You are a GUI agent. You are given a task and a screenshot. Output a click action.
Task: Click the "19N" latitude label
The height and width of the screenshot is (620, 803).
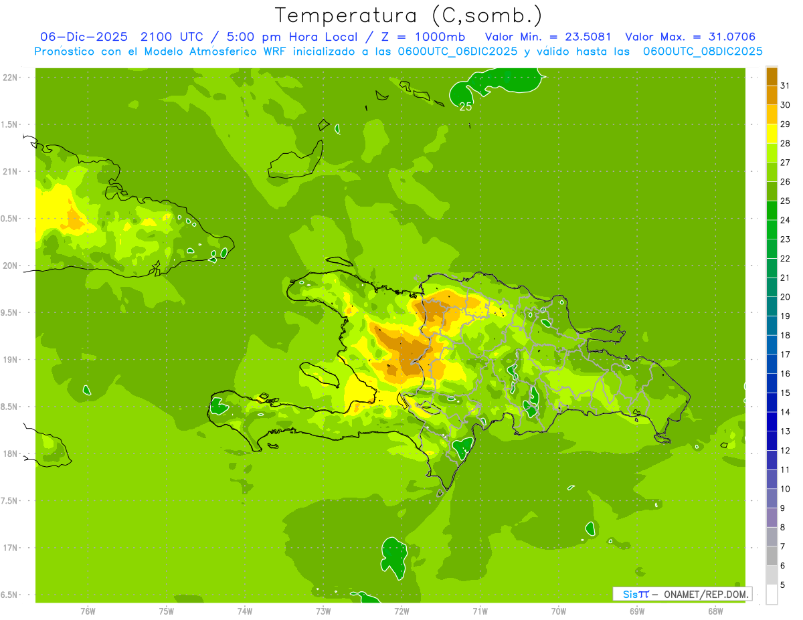[x=11, y=359]
